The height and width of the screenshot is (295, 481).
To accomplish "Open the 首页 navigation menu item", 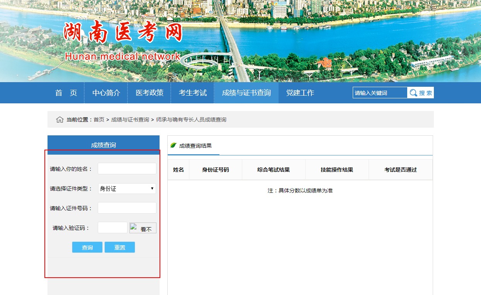I will 66,93.
